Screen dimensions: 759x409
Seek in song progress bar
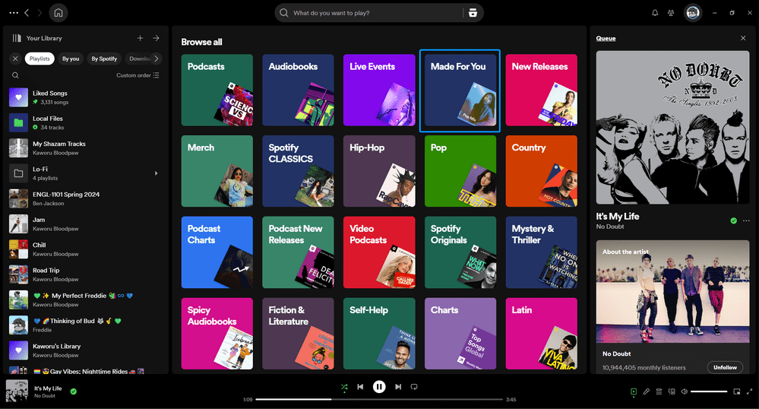point(379,399)
